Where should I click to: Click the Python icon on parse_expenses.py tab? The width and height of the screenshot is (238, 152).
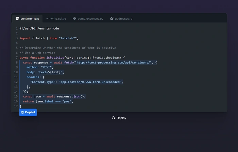pyautogui.click(x=74, y=19)
